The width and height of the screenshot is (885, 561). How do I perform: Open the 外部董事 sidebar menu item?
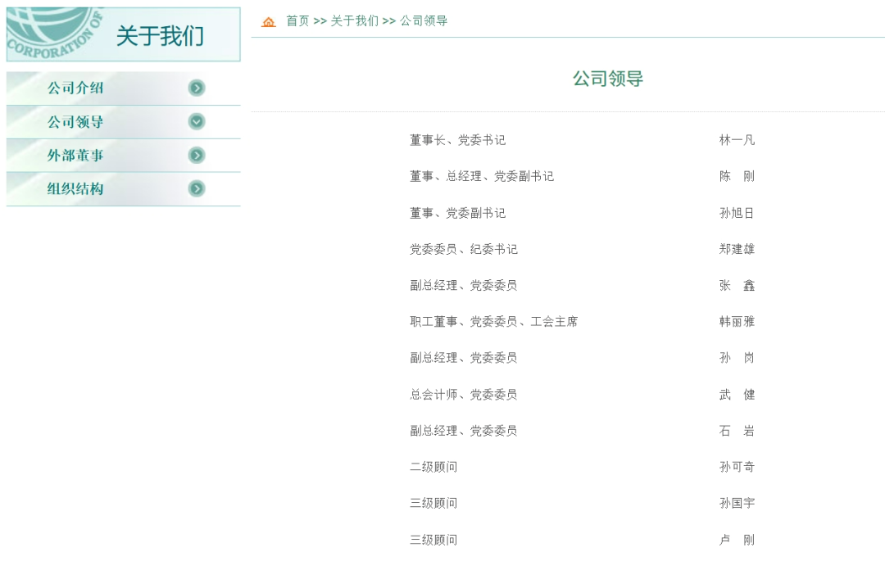[x=75, y=156]
